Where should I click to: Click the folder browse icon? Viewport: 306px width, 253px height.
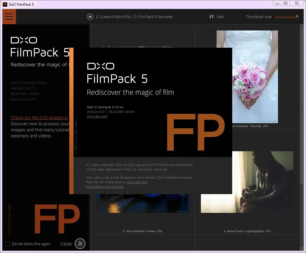[90, 17]
